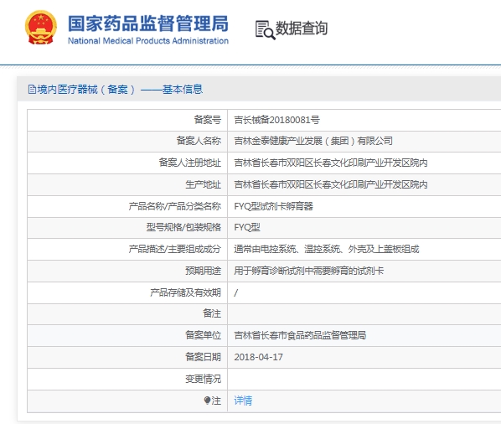Click the 变更情况 label
This screenshot has height=424, width=501.
click(204, 379)
